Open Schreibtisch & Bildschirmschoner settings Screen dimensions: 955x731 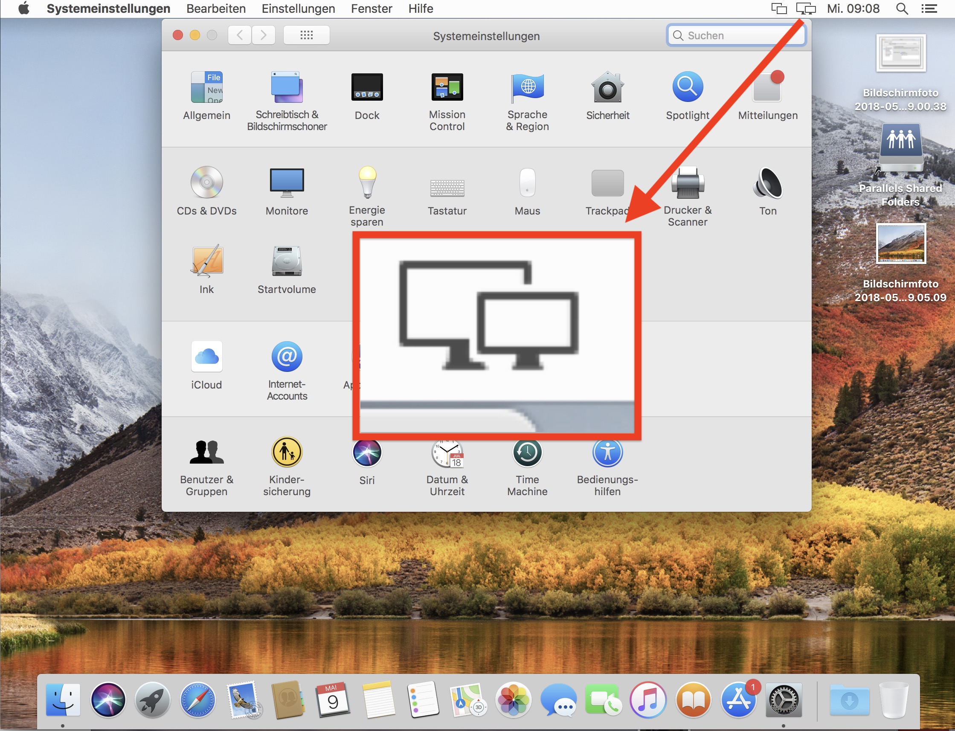pyautogui.click(x=287, y=87)
